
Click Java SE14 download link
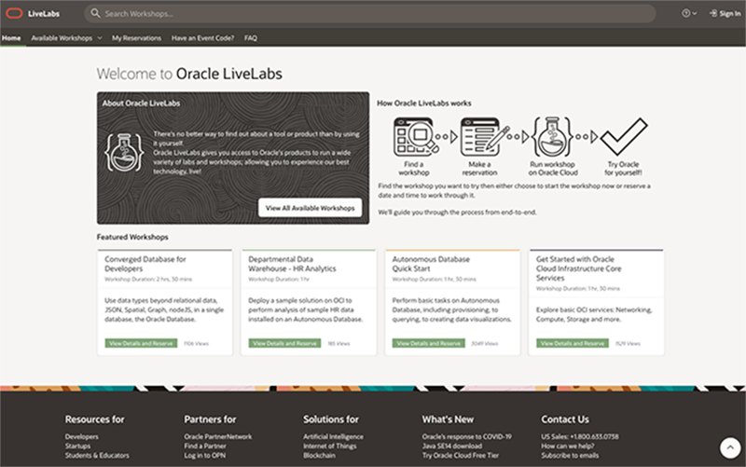(x=452, y=446)
